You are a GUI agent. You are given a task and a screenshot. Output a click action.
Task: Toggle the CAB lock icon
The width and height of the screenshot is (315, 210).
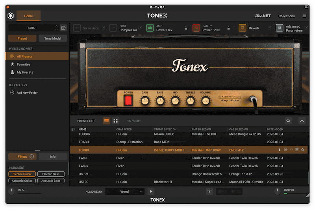(x=228, y=28)
